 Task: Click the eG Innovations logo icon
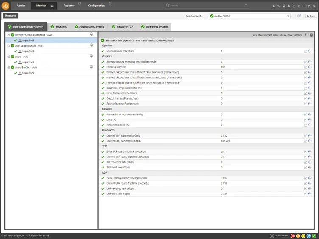[5, 6]
